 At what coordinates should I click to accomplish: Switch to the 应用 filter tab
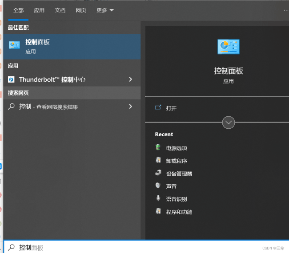(x=39, y=10)
